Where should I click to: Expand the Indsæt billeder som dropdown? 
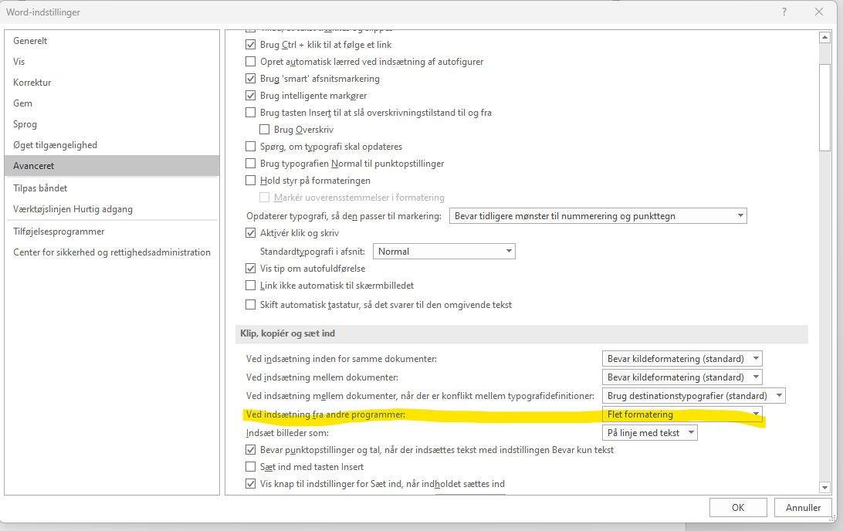click(649, 433)
